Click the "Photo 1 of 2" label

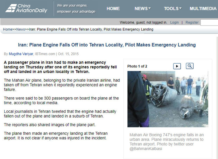(x=137, y=66)
